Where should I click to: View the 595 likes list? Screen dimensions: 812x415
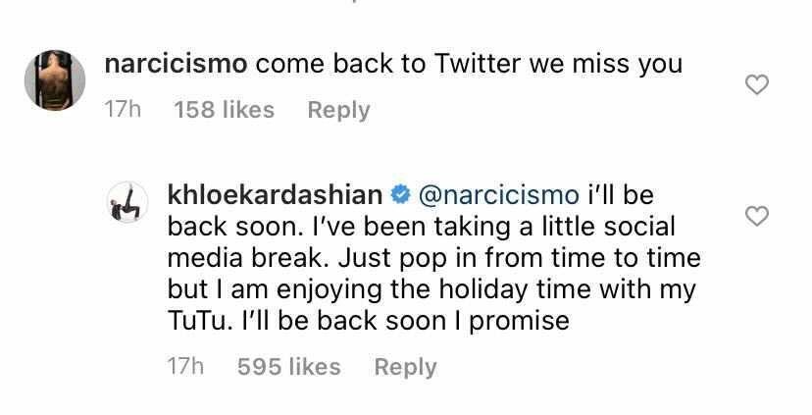[x=288, y=367]
